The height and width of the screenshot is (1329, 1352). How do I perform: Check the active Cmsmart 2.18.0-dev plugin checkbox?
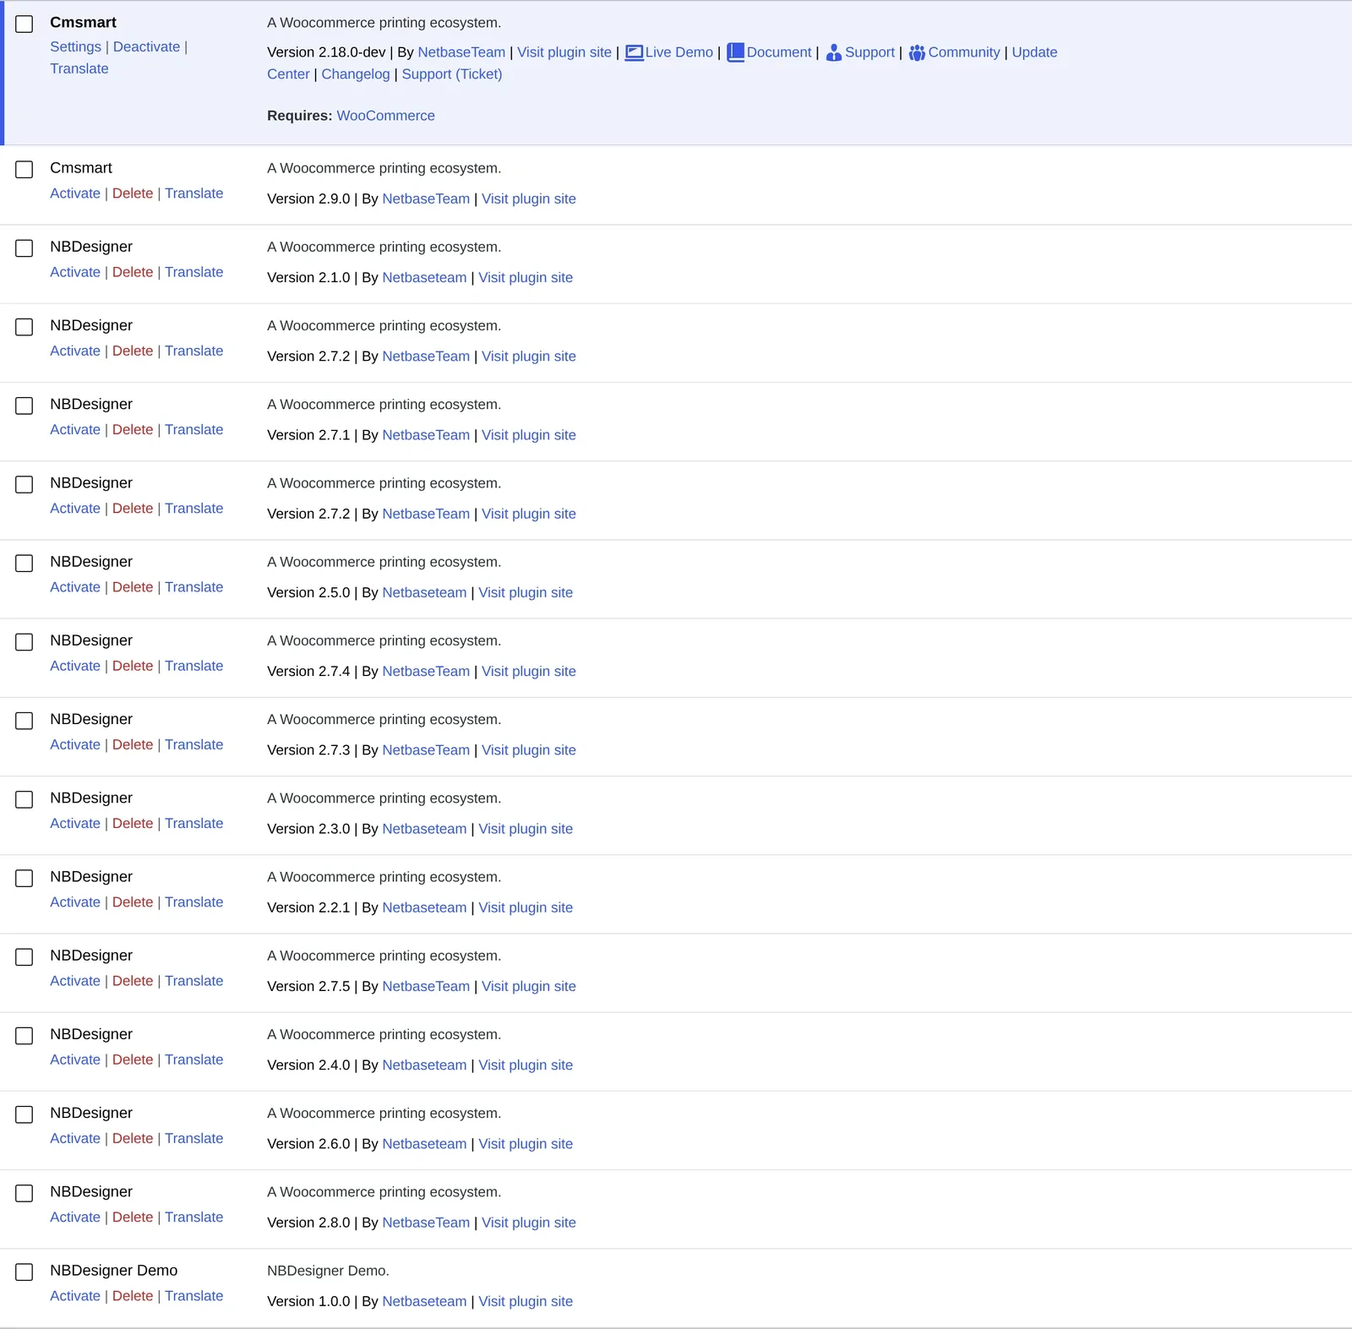(25, 24)
